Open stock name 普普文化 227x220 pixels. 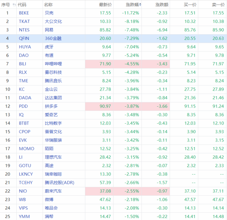pos(53,132)
